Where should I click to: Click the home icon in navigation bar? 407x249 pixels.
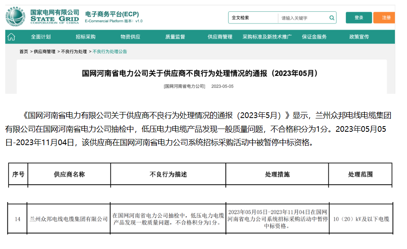tap(11, 37)
